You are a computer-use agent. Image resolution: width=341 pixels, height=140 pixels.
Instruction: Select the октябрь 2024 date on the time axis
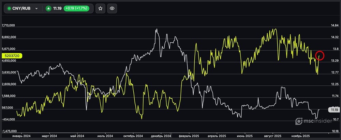pos(133,136)
